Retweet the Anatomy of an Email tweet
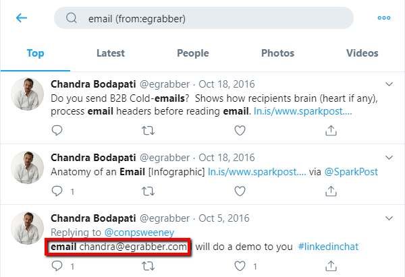Screen dimensions: 405x277 tap(148, 191)
